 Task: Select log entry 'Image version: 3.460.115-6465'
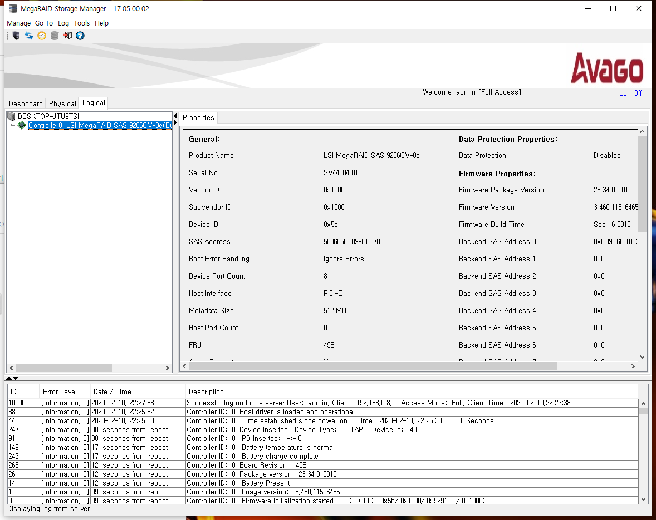[323, 492]
